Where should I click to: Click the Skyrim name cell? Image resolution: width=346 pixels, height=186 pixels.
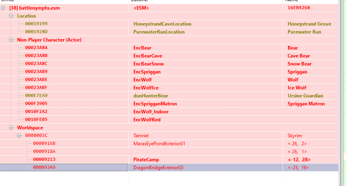pos(294,136)
